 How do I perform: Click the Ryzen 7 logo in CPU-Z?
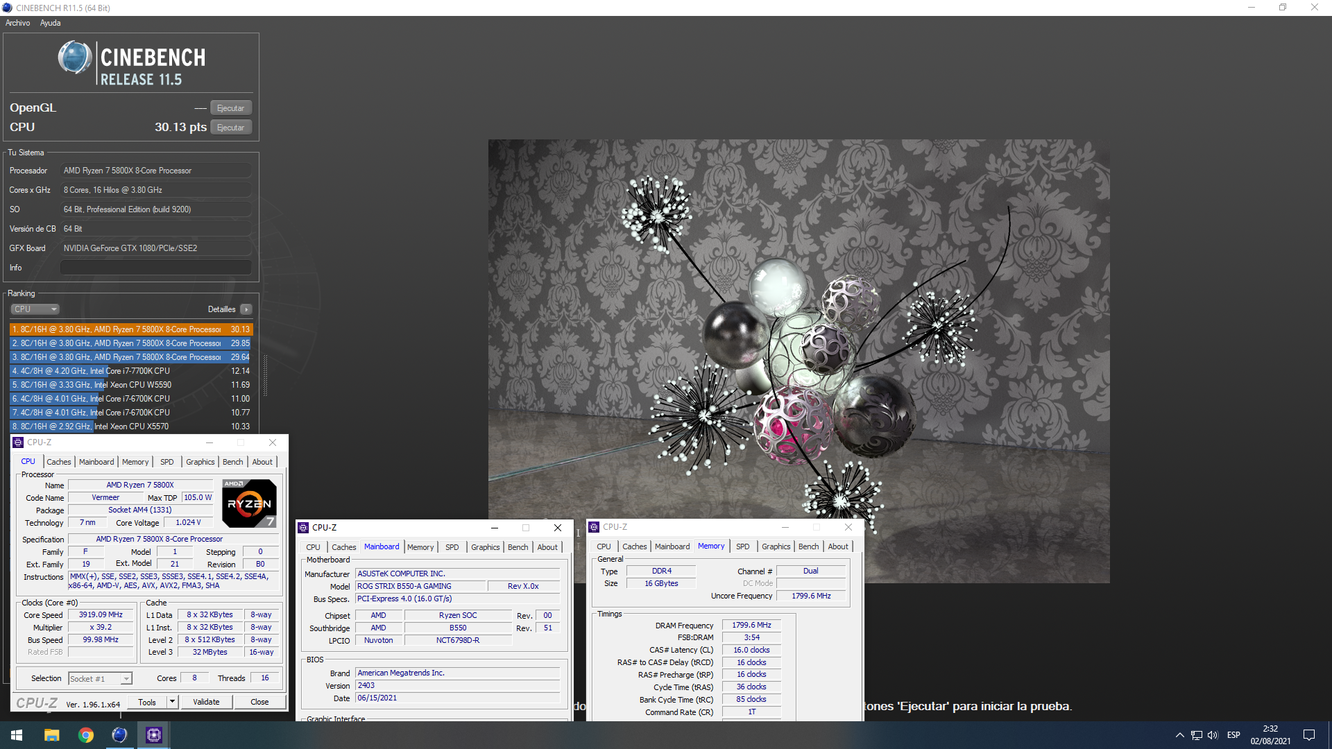pyautogui.click(x=250, y=503)
